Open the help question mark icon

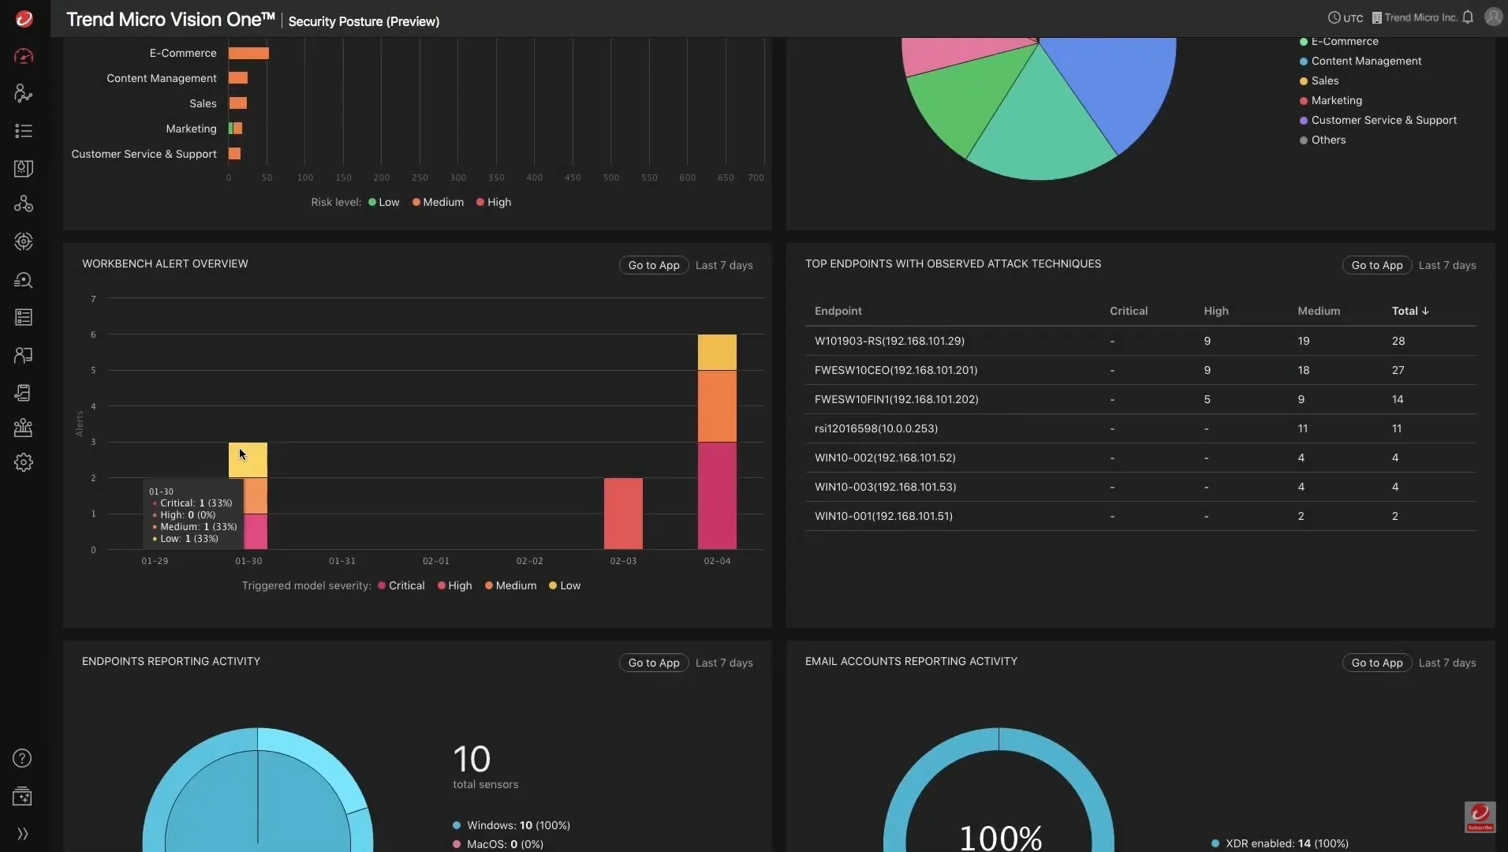[22, 758]
